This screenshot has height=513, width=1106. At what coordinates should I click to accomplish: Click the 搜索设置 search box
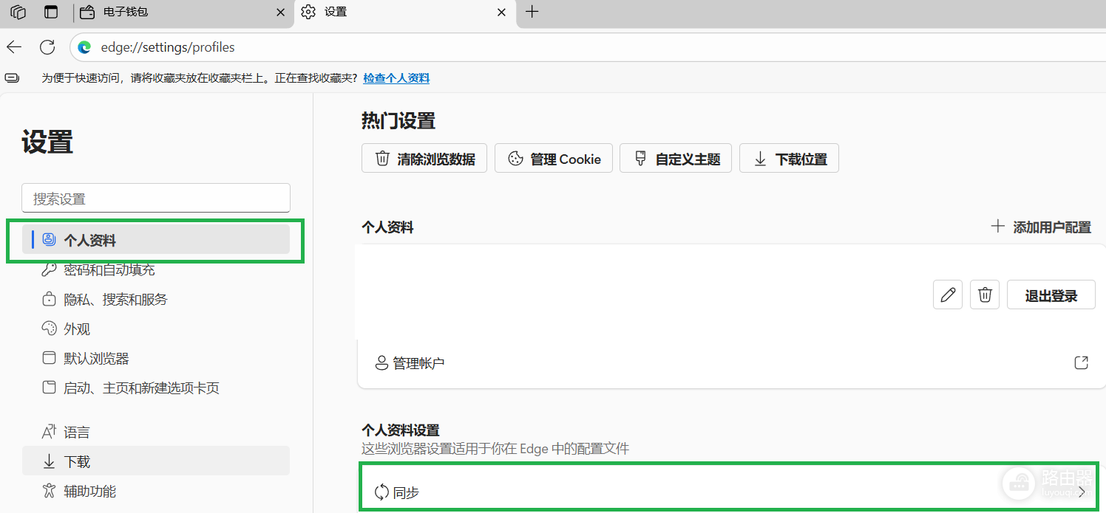(x=156, y=199)
